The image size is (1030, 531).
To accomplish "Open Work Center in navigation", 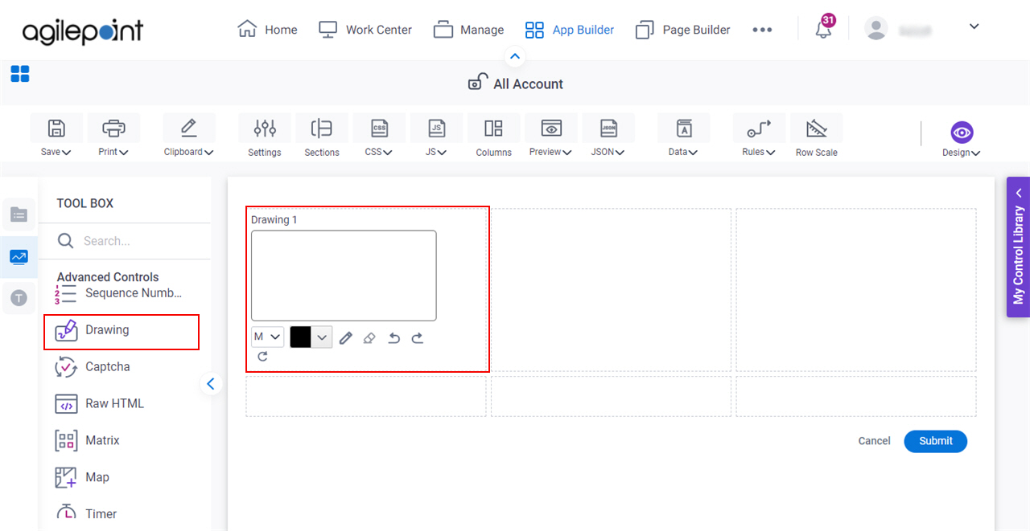I will click(365, 30).
